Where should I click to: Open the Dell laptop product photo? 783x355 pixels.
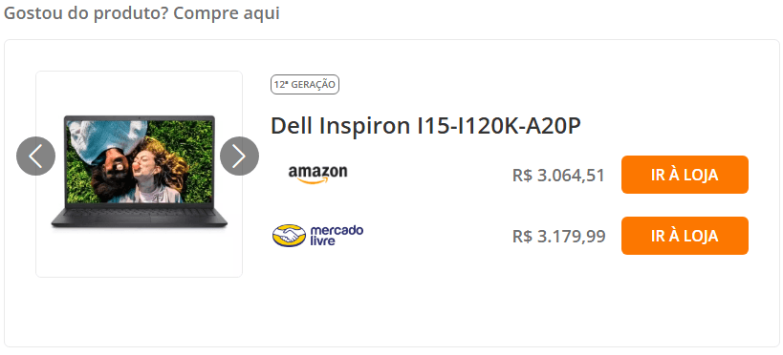tap(140, 174)
